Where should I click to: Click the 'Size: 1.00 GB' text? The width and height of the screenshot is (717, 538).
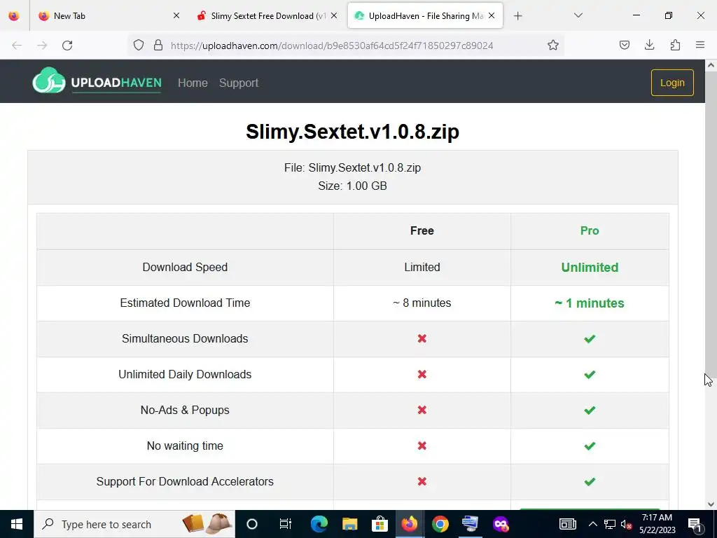click(353, 186)
